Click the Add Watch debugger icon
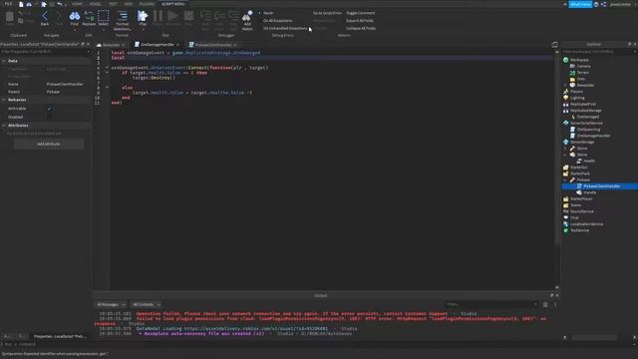638x359 pixels. [x=247, y=20]
